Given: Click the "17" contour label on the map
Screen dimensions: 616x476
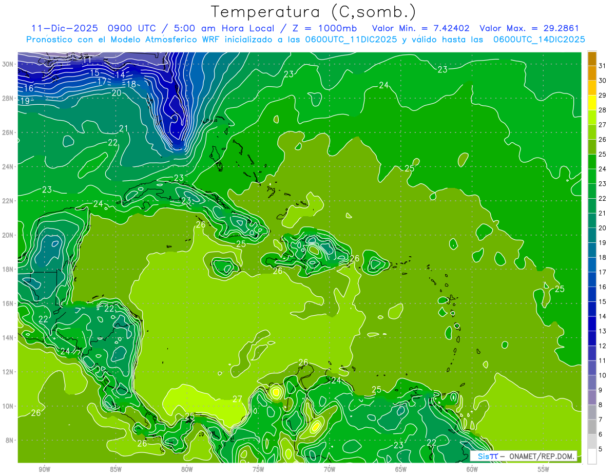Looking at the screenshot, I should click(102, 81).
